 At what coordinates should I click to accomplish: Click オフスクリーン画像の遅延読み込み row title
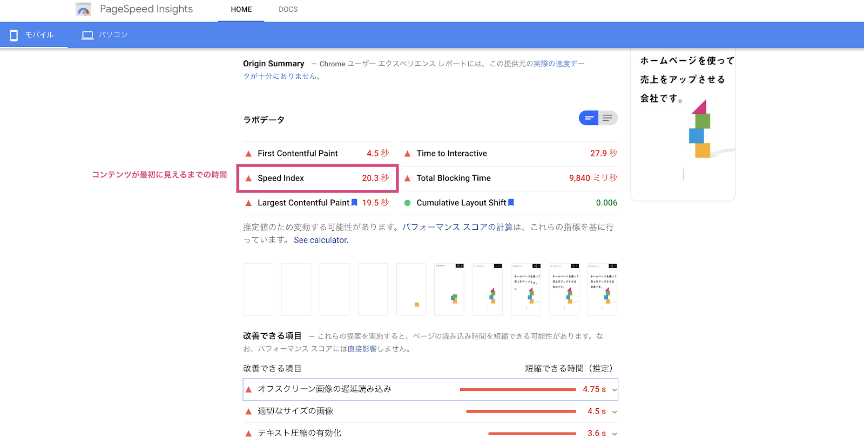click(324, 389)
